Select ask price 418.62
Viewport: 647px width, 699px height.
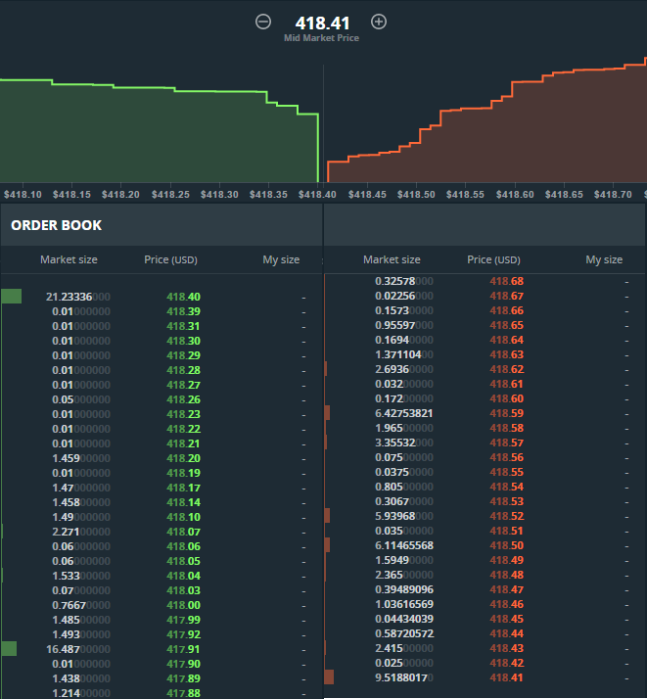[x=507, y=369]
